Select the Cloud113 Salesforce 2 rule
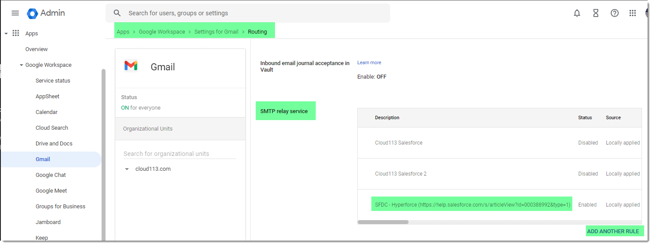The width and height of the screenshot is (652, 245). 499,174
